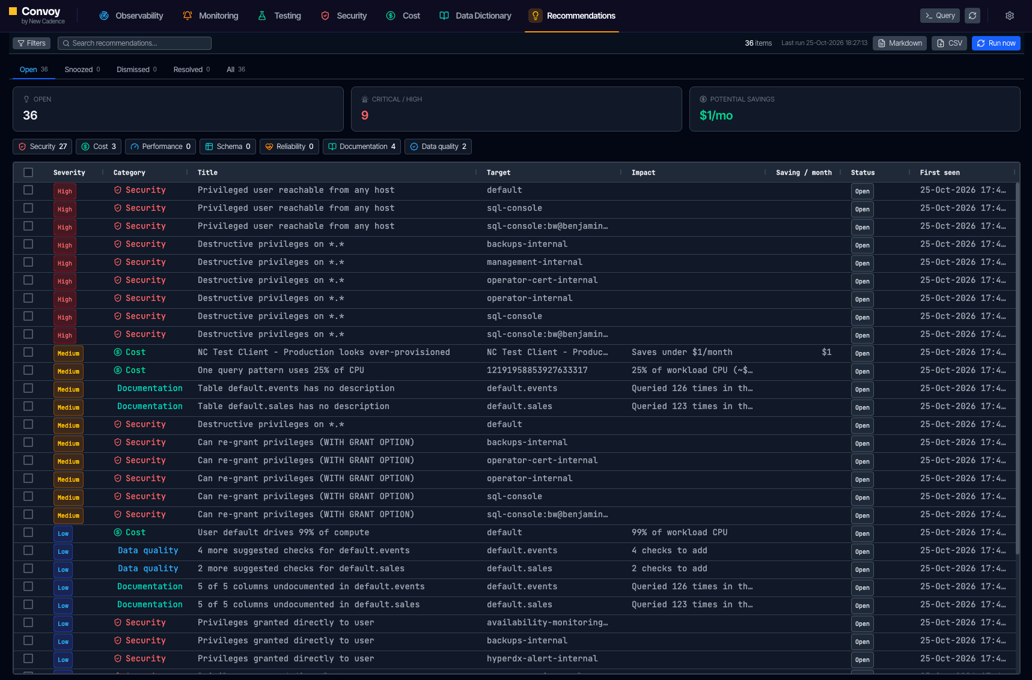Switch to the Snoozed tab
The image size is (1032, 680).
pyautogui.click(x=82, y=70)
